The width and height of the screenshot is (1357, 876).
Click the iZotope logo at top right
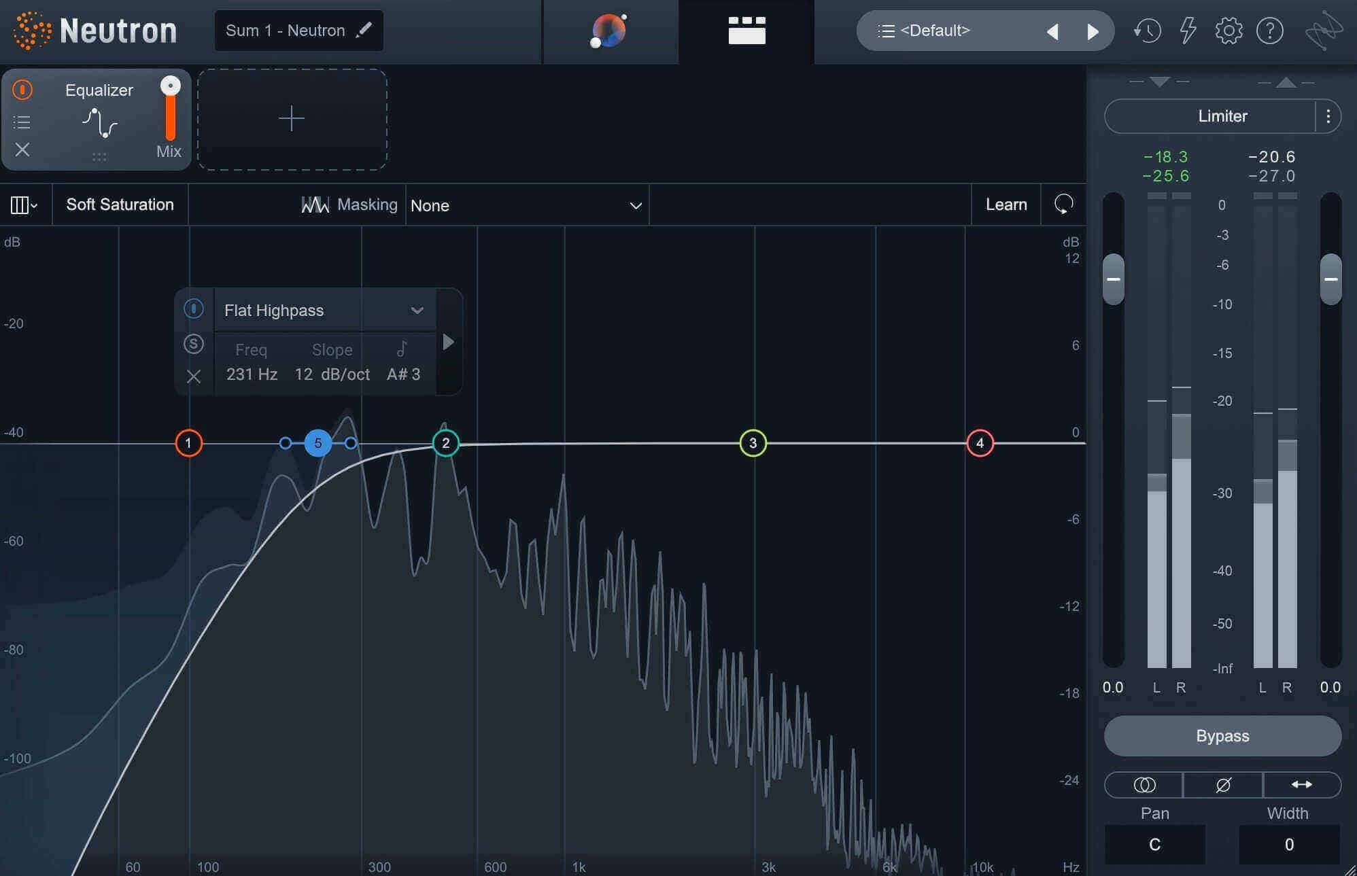point(1324,31)
